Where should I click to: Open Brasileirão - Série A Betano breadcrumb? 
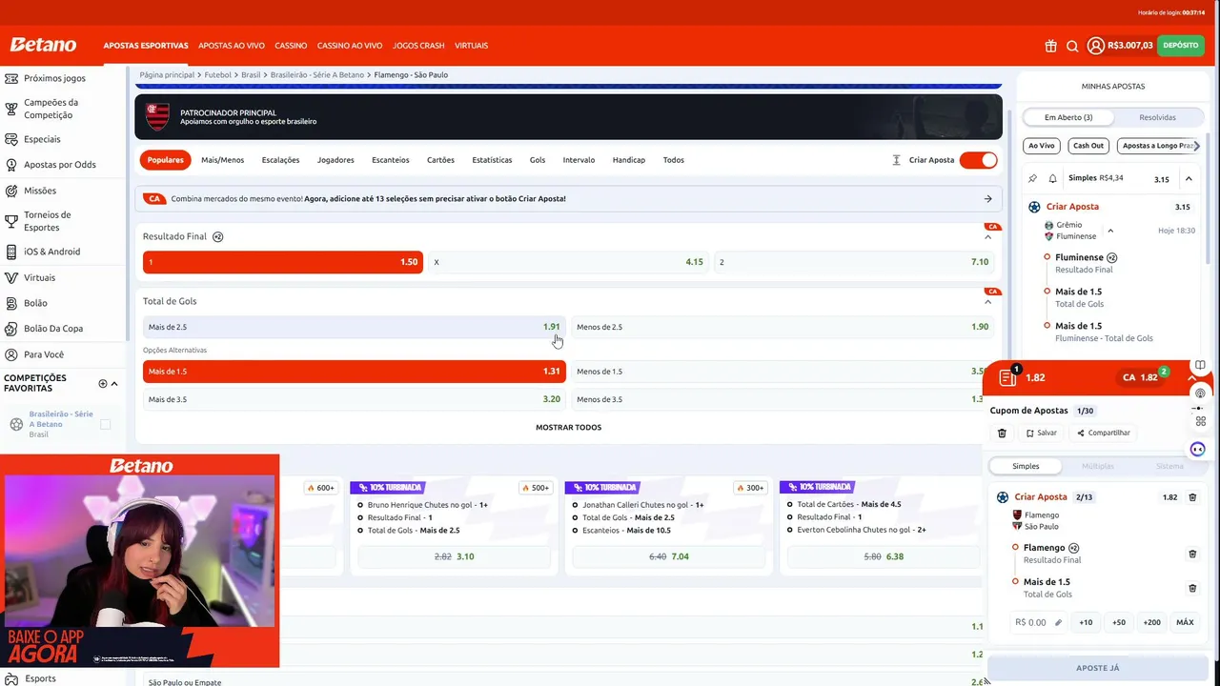tap(317, 74)
